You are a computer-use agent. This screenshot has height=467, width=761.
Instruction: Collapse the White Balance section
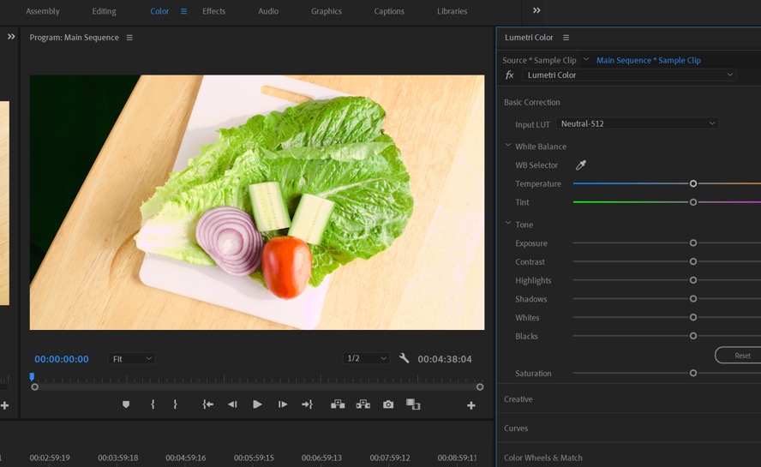508,147
